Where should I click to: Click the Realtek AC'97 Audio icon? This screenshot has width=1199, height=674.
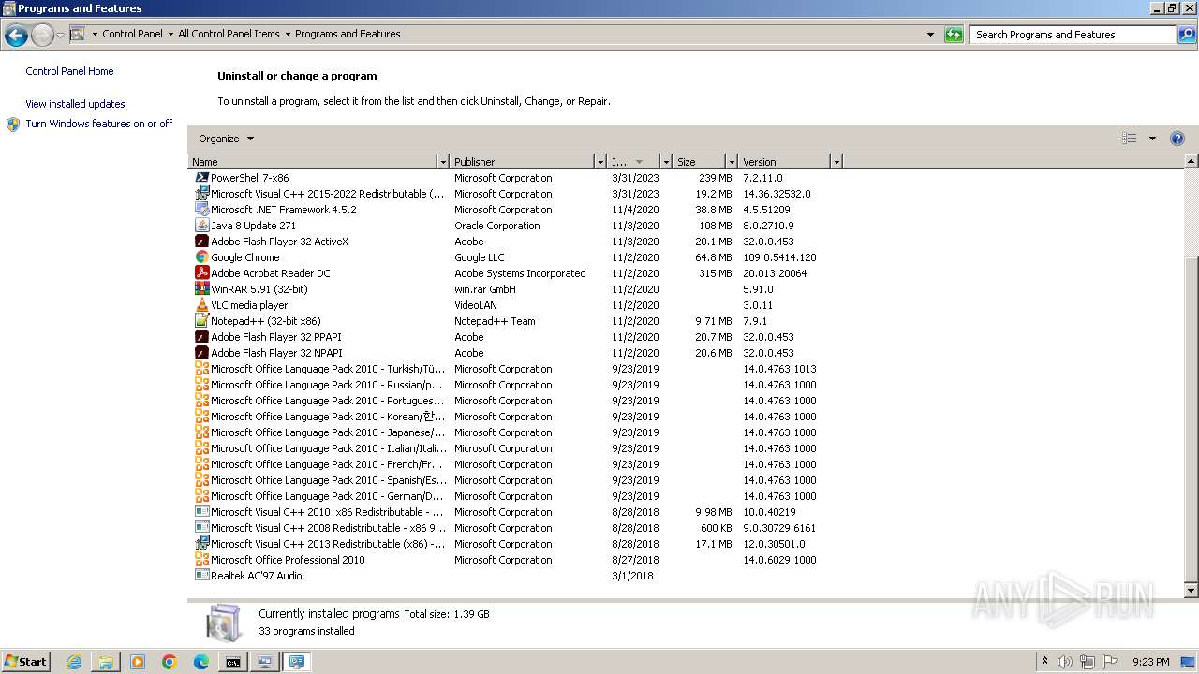tap(201, 576)
